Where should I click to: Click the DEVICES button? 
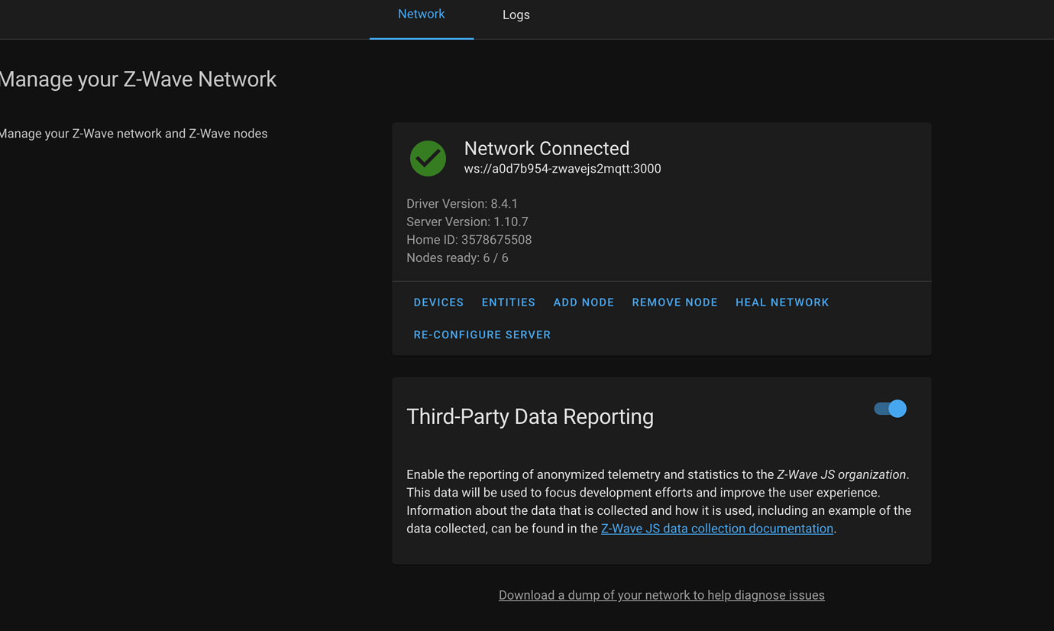pyautogui.click(x=438, y=303)
